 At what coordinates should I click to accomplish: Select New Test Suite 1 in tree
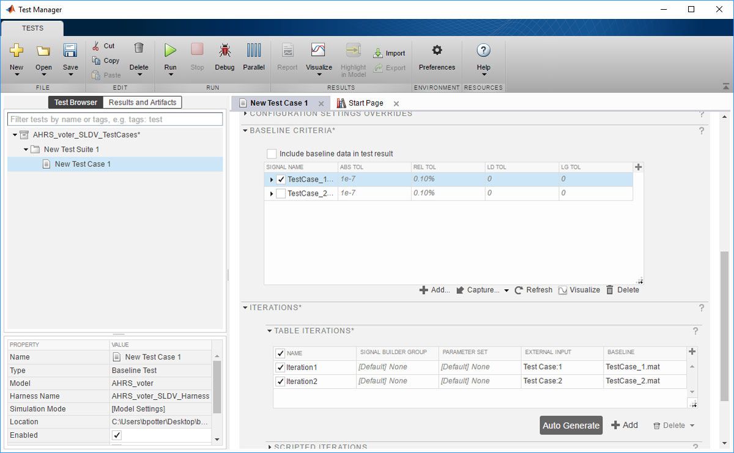coord(71,149)
